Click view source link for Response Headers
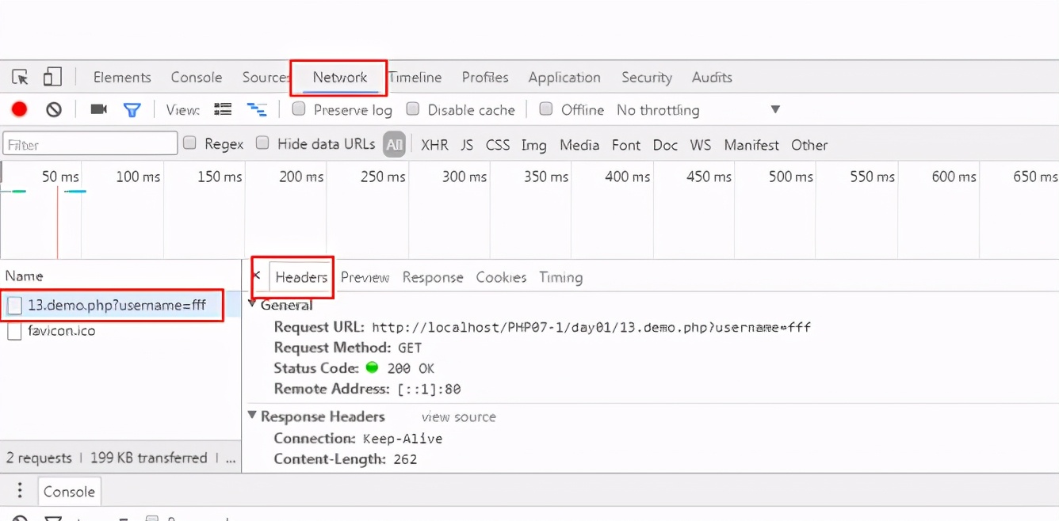Viewport: 1059px width, 521px height. (x=459, y=416)
